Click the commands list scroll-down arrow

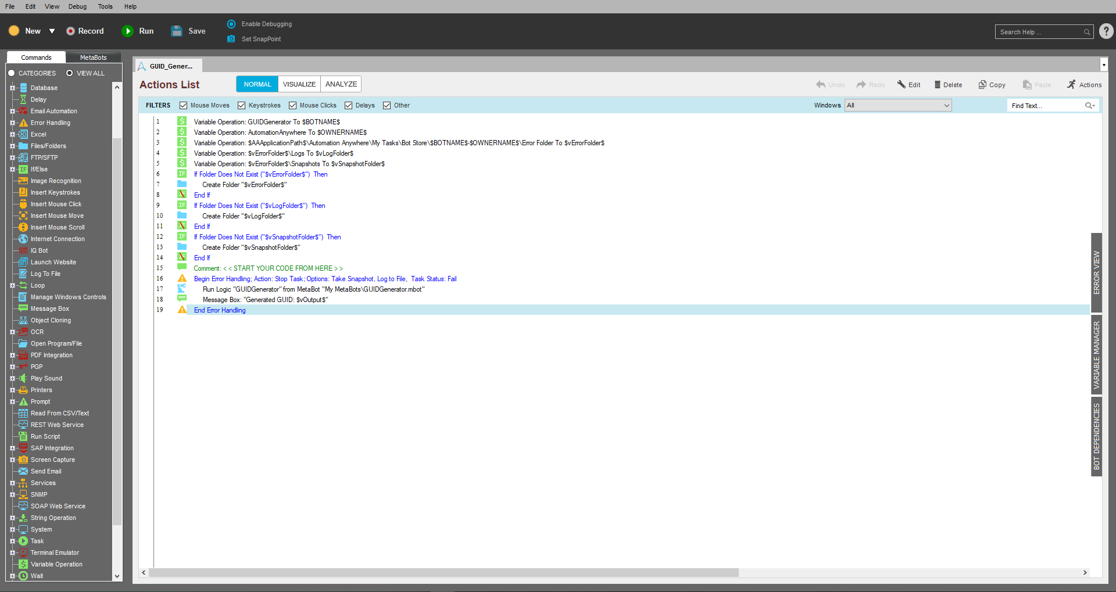pos(117,576)
